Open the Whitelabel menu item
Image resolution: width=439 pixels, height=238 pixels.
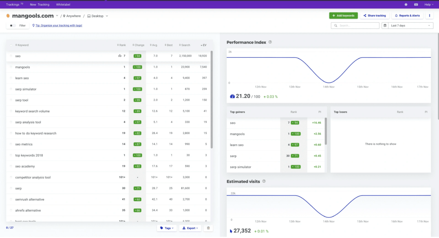[x=63, y=4]
